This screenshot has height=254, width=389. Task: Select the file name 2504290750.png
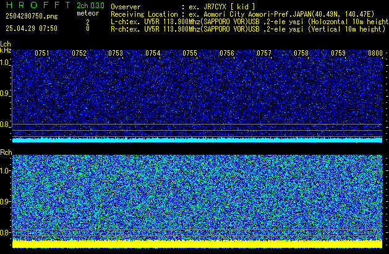(32, 16)
